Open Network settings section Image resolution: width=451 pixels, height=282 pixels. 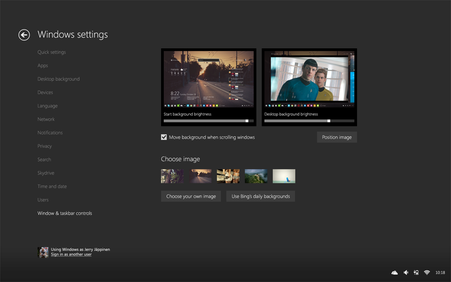[46, 119]
